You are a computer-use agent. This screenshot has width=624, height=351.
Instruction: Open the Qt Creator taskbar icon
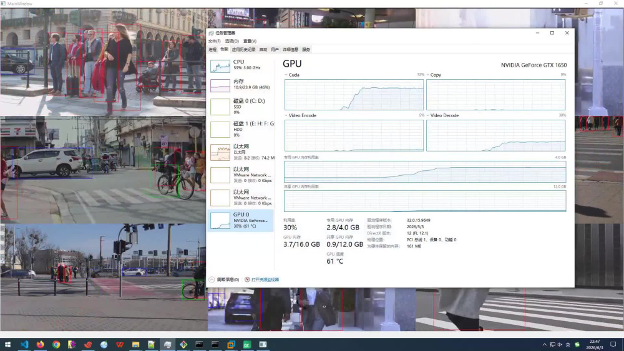pyautogui.click(x=246, y=344)
